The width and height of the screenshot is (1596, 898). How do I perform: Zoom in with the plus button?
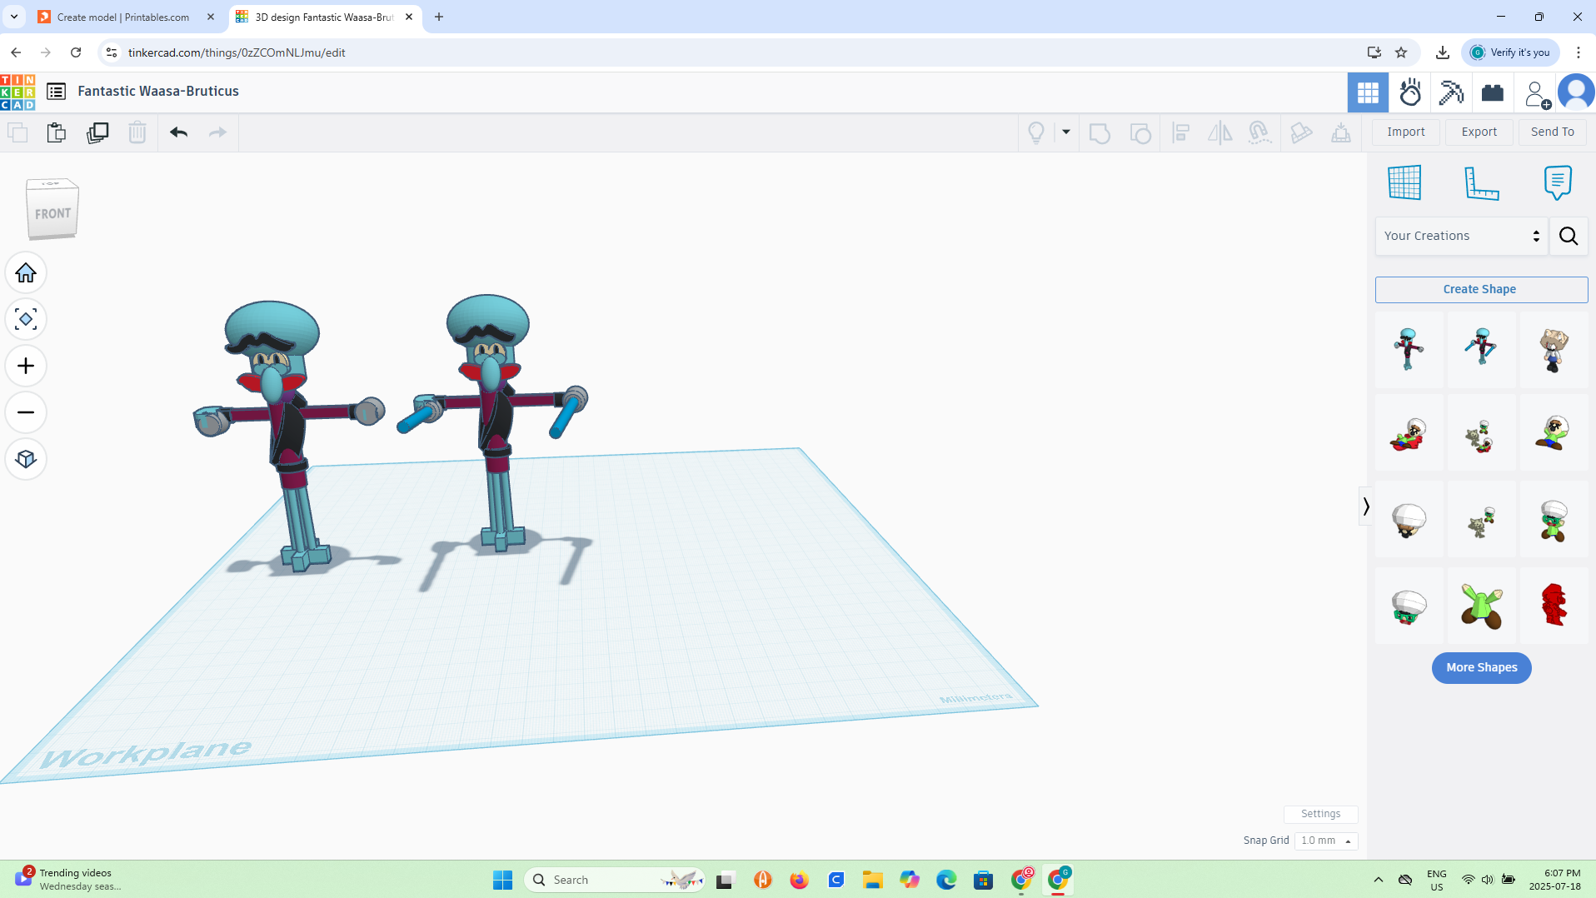pos(26,366)
